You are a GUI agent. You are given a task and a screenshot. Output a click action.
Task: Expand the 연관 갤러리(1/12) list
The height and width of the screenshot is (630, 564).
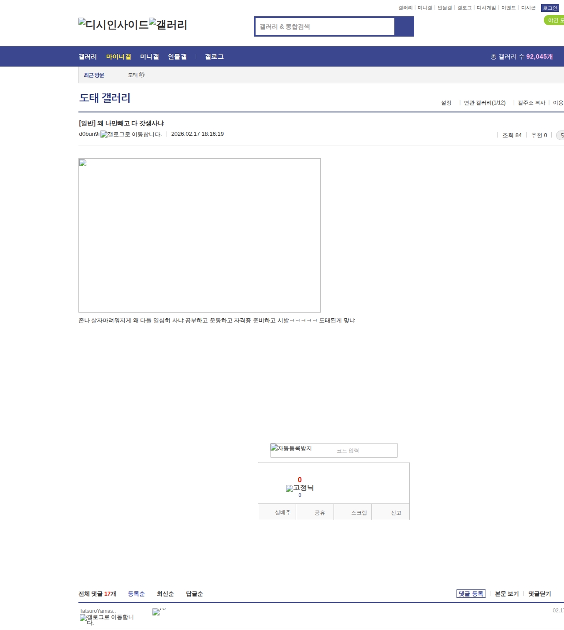(485, 103)
